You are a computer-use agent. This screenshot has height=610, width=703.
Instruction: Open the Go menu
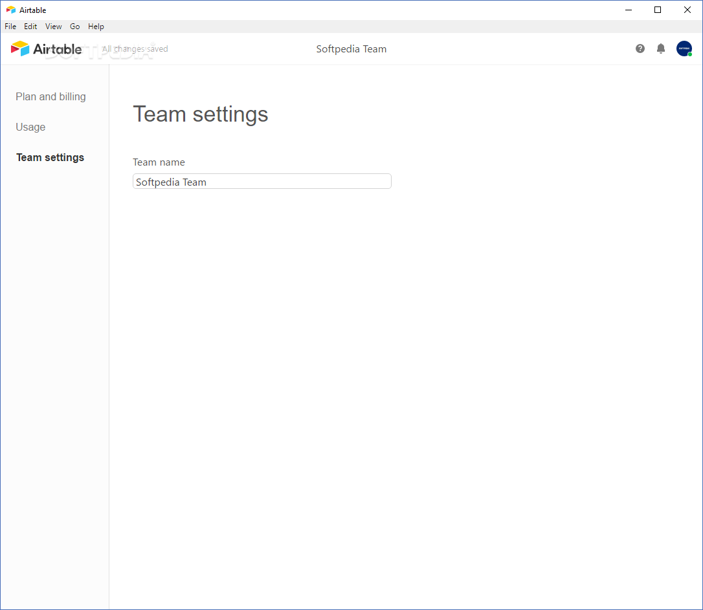(x=75, y=27)
